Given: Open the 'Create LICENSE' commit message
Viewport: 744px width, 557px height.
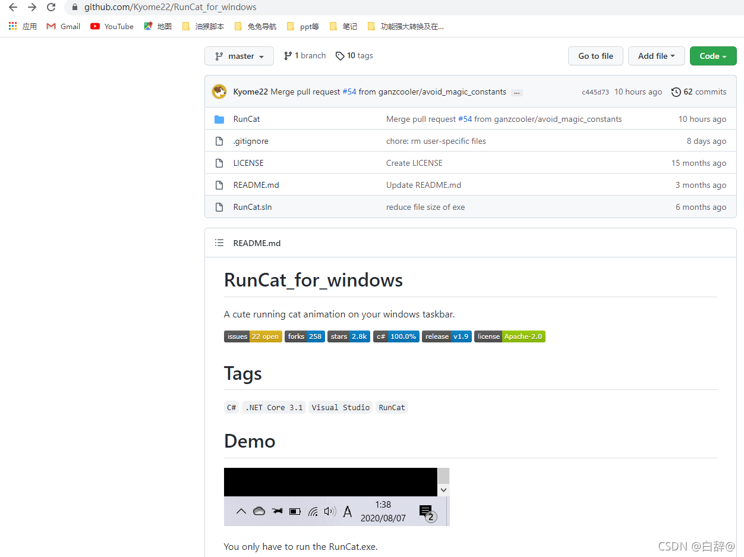Looking at the screenshot, I should pyautogui.click(x=414, y=163).
